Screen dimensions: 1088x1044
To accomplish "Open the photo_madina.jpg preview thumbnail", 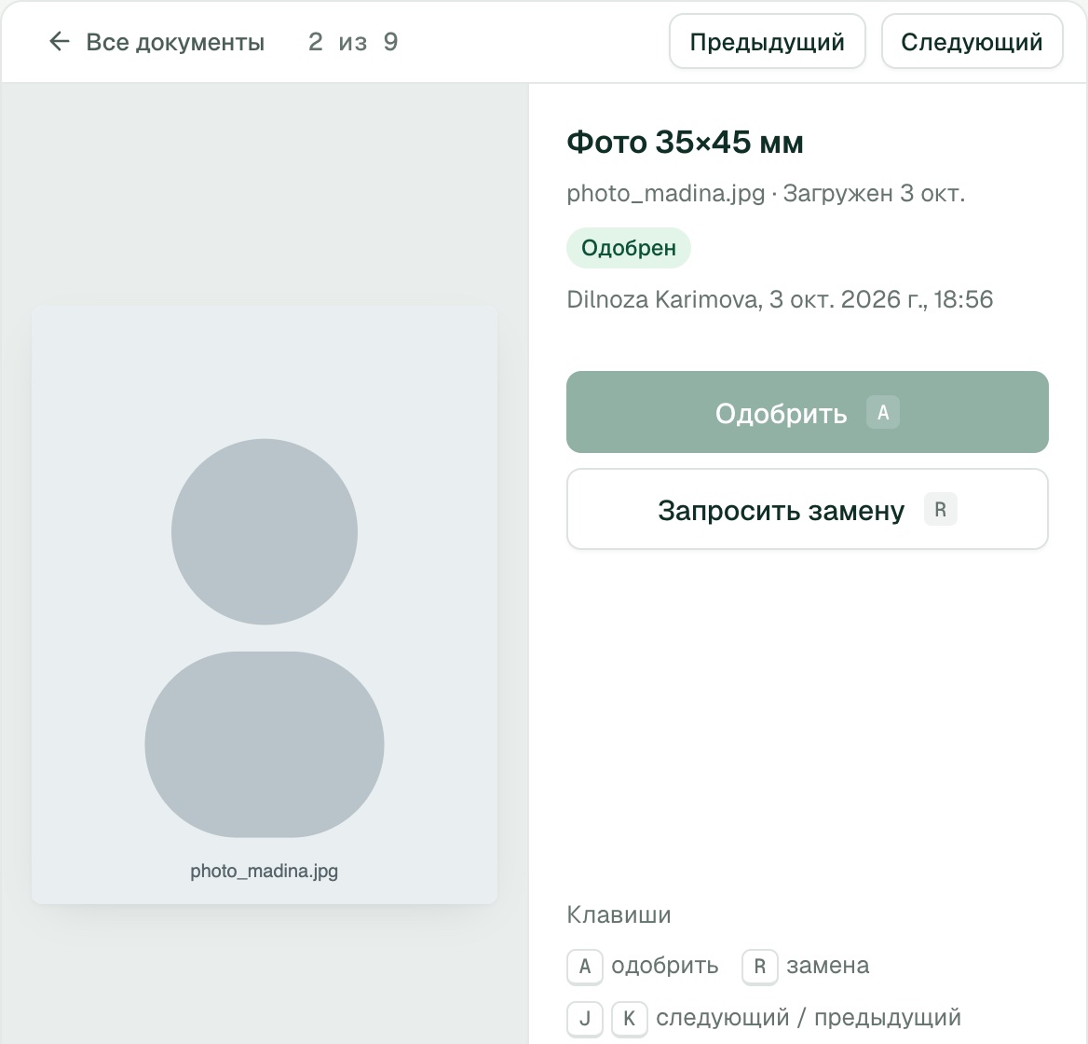I will pyautogui.click(x=265, y=605).
